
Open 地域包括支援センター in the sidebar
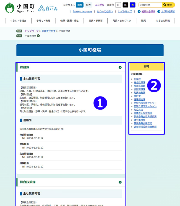pos(145,103)
